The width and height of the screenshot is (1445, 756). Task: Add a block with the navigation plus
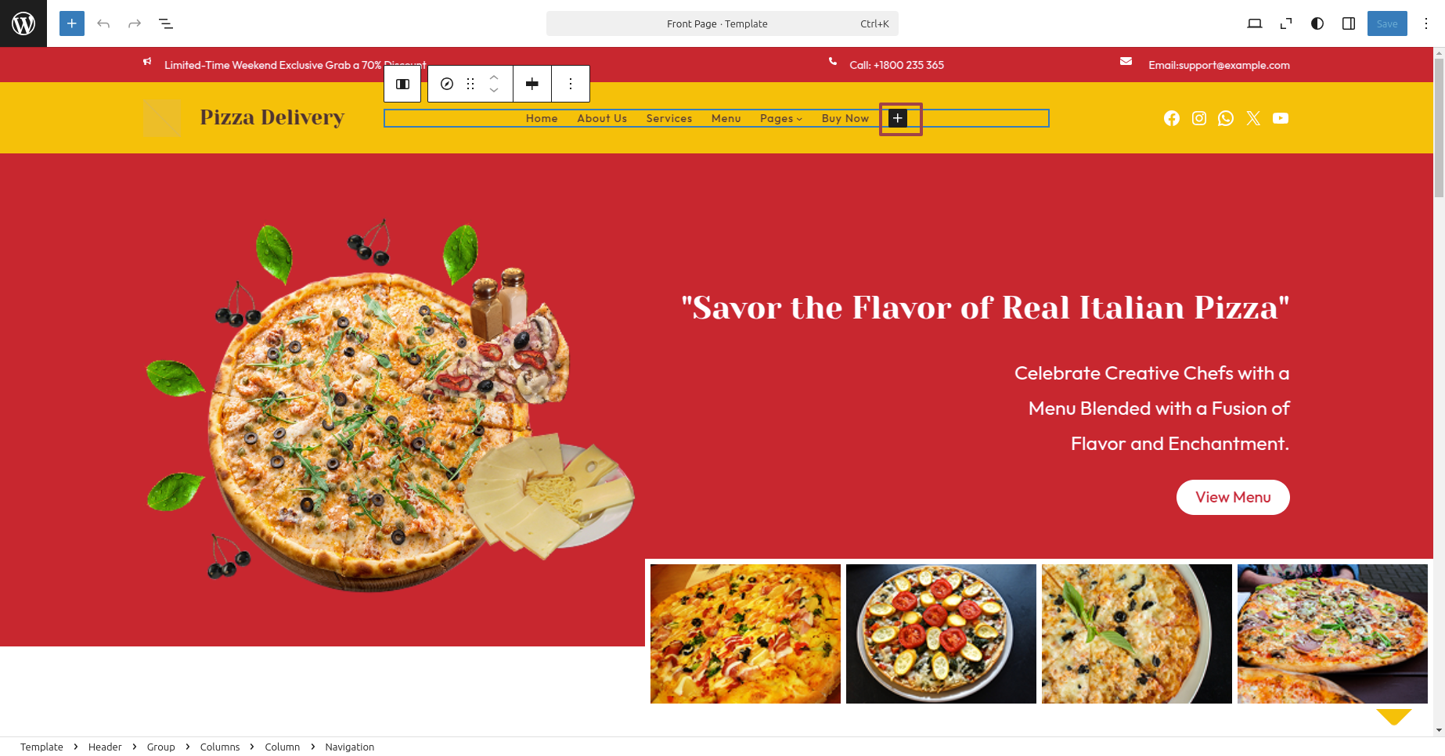pyautogui.click(x=898, y=118)
